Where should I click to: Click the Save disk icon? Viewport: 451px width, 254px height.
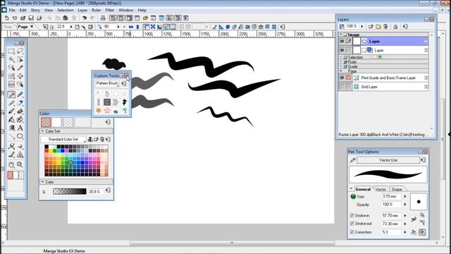click(31, 18)
